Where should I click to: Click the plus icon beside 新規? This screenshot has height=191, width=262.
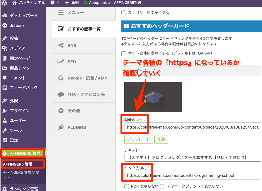[67, 3]
